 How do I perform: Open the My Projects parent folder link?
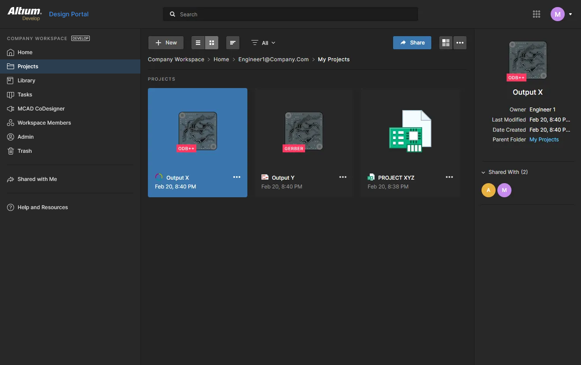(544, 140)
